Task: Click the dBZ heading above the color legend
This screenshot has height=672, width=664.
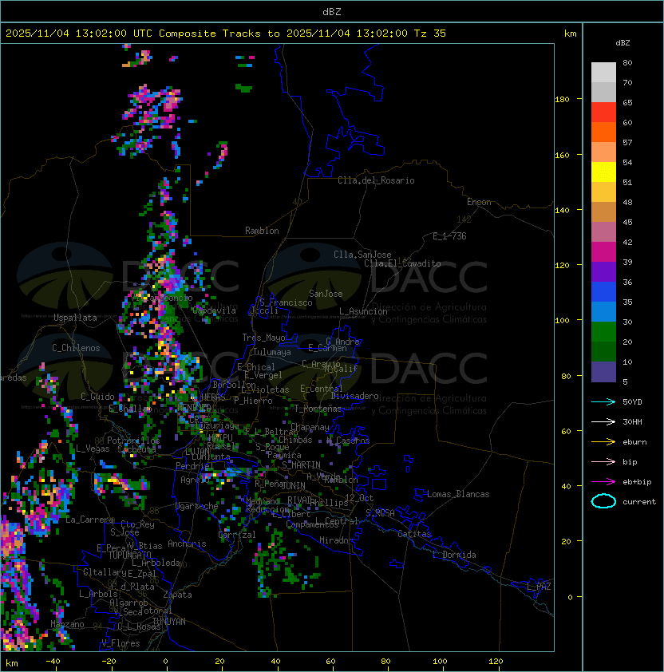Action: (622, 43)
